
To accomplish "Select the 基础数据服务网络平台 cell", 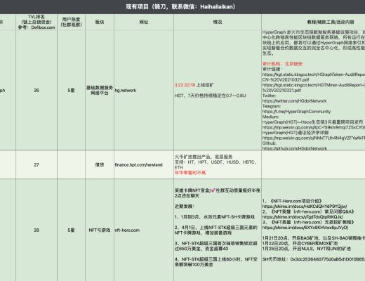I will (100, 91).
